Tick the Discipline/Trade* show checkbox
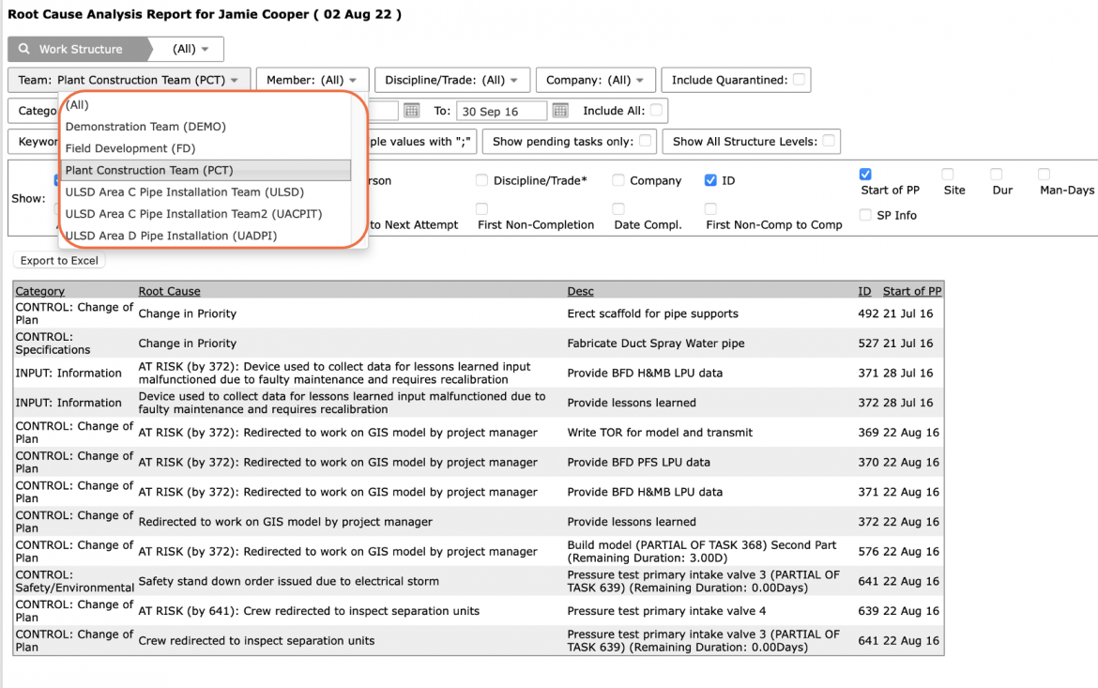 [481, 180]
